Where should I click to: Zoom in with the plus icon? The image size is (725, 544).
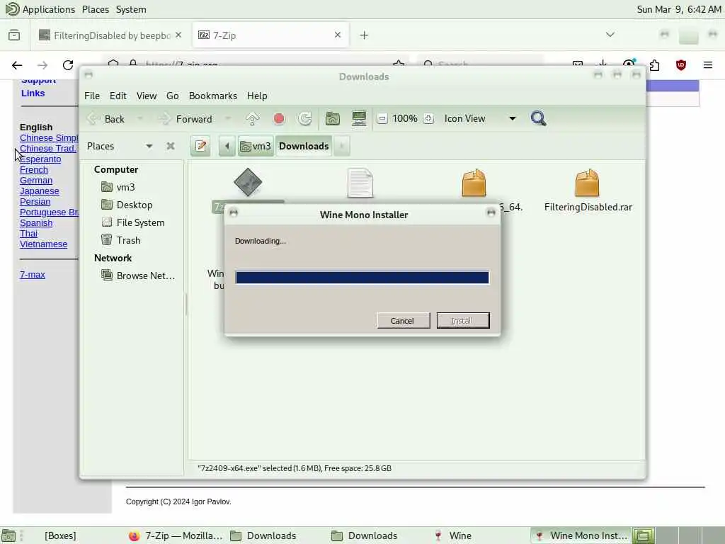428,119
